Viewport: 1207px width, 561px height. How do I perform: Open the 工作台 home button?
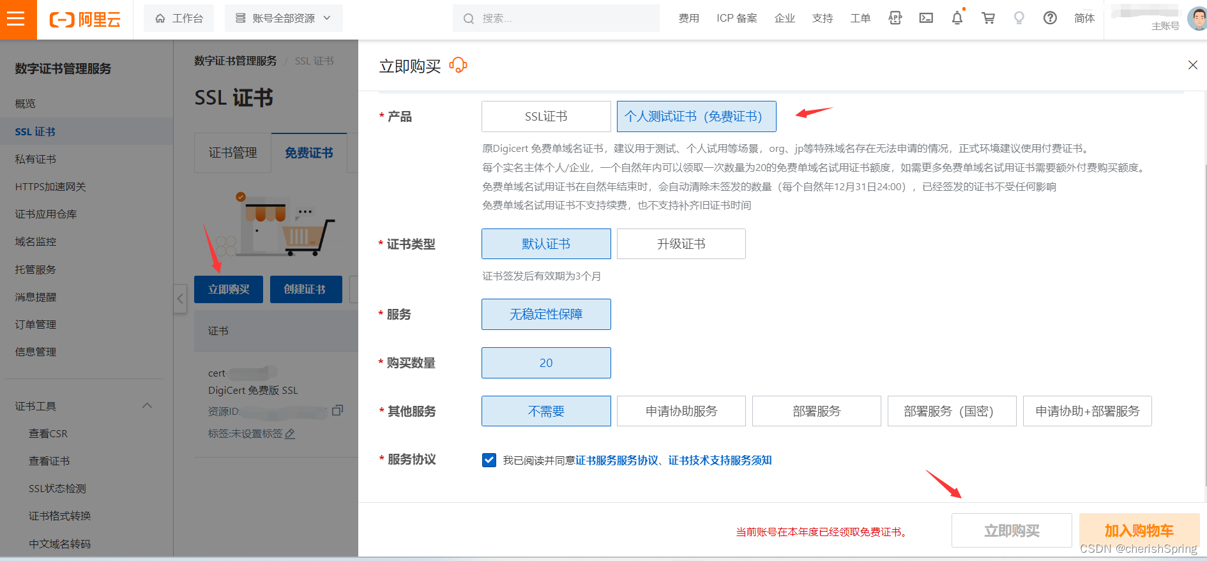179,19
